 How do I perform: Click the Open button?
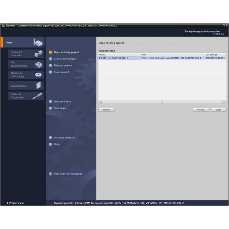[x=218, y=110]
